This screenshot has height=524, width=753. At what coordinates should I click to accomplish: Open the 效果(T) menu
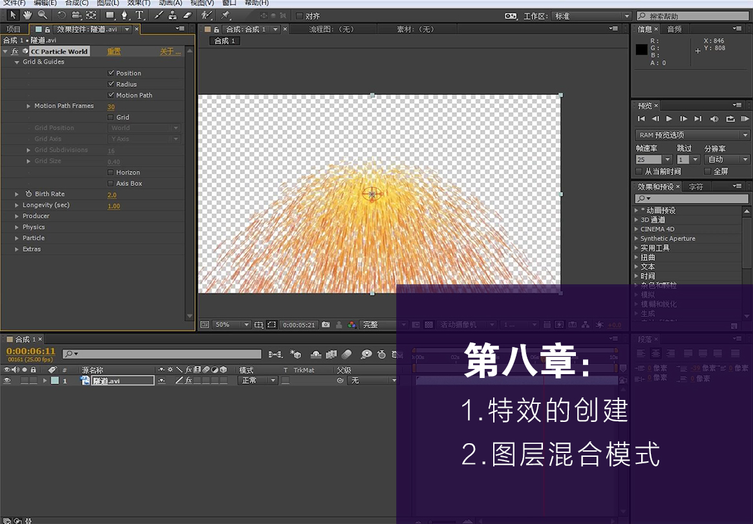[138, 3]
